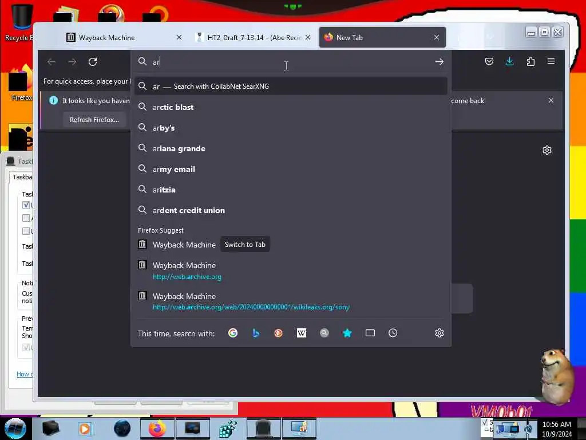Open the Pocket save icon
Viewport: 586px width, 440px height.
coord(489,61)
